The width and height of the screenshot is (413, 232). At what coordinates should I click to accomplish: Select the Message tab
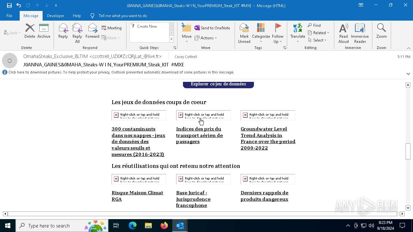click(x=31, y=16)
